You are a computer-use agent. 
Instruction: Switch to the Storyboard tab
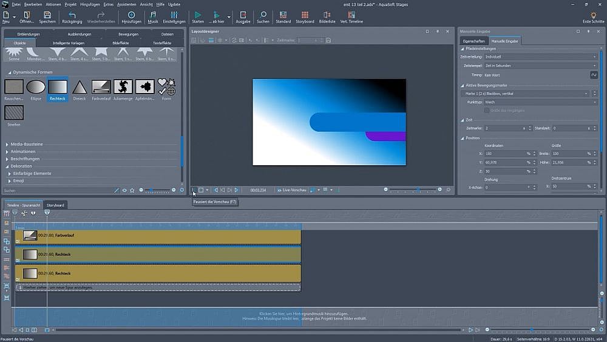pos(55,205)
